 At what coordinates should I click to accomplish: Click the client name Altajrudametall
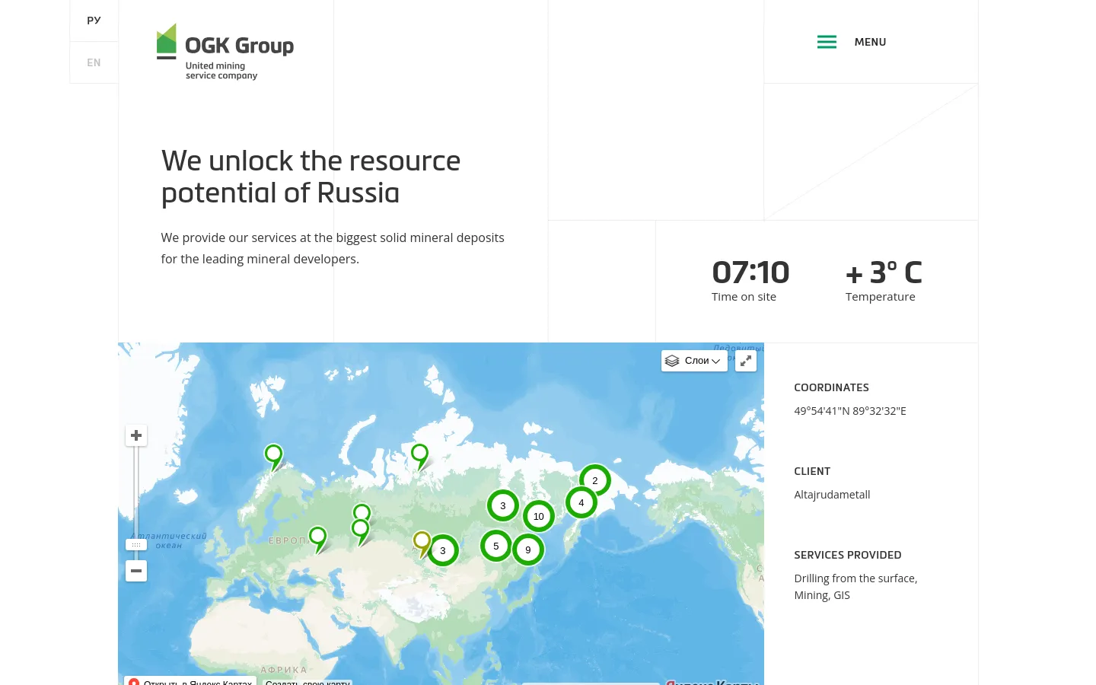tap(832, 495)
